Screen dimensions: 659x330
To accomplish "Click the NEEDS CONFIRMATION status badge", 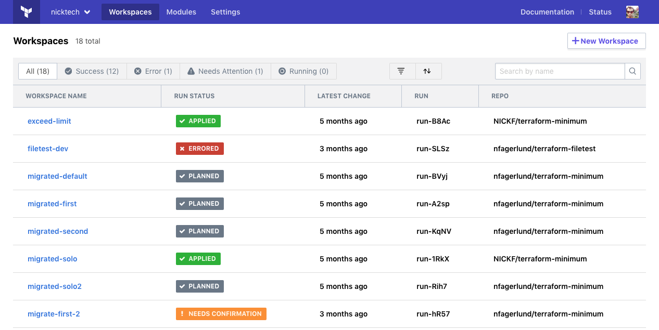I will pyautogui.click(x=221, y=314).
